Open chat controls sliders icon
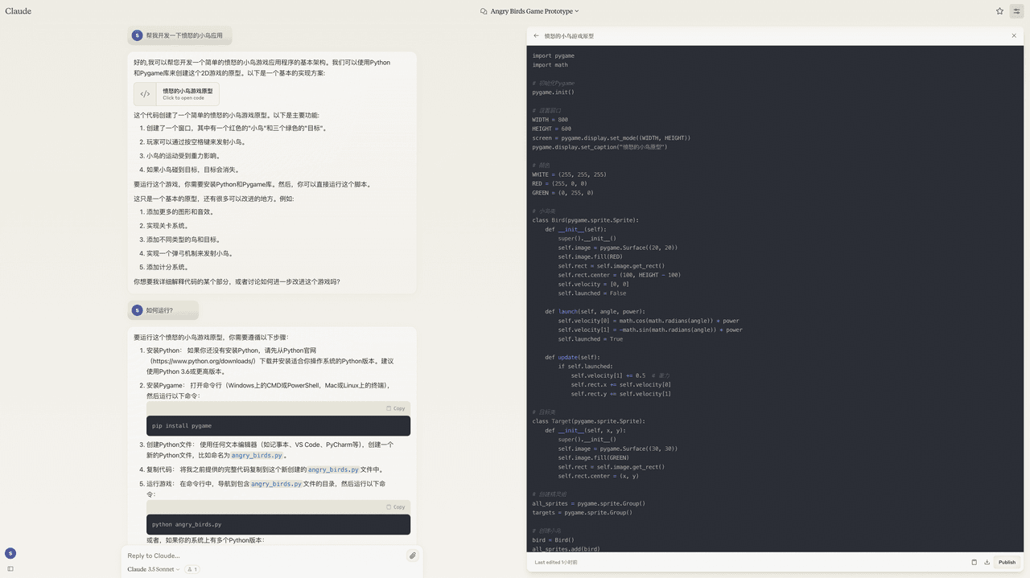This screenshot has width=1030, height=578. (1016, 11)
